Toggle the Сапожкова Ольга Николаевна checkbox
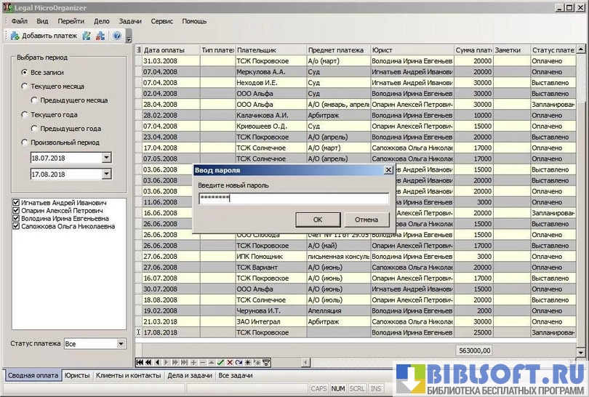The height and width of the screenshot is (397, 589). pyautogui.click(x=16, y=226)
